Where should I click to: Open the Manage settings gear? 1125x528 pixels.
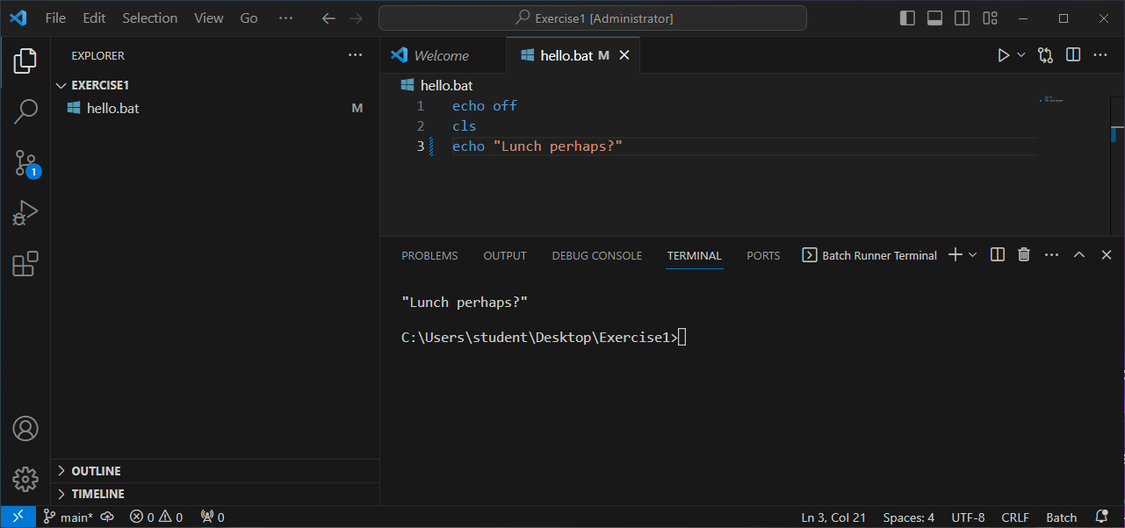[25, 479]
